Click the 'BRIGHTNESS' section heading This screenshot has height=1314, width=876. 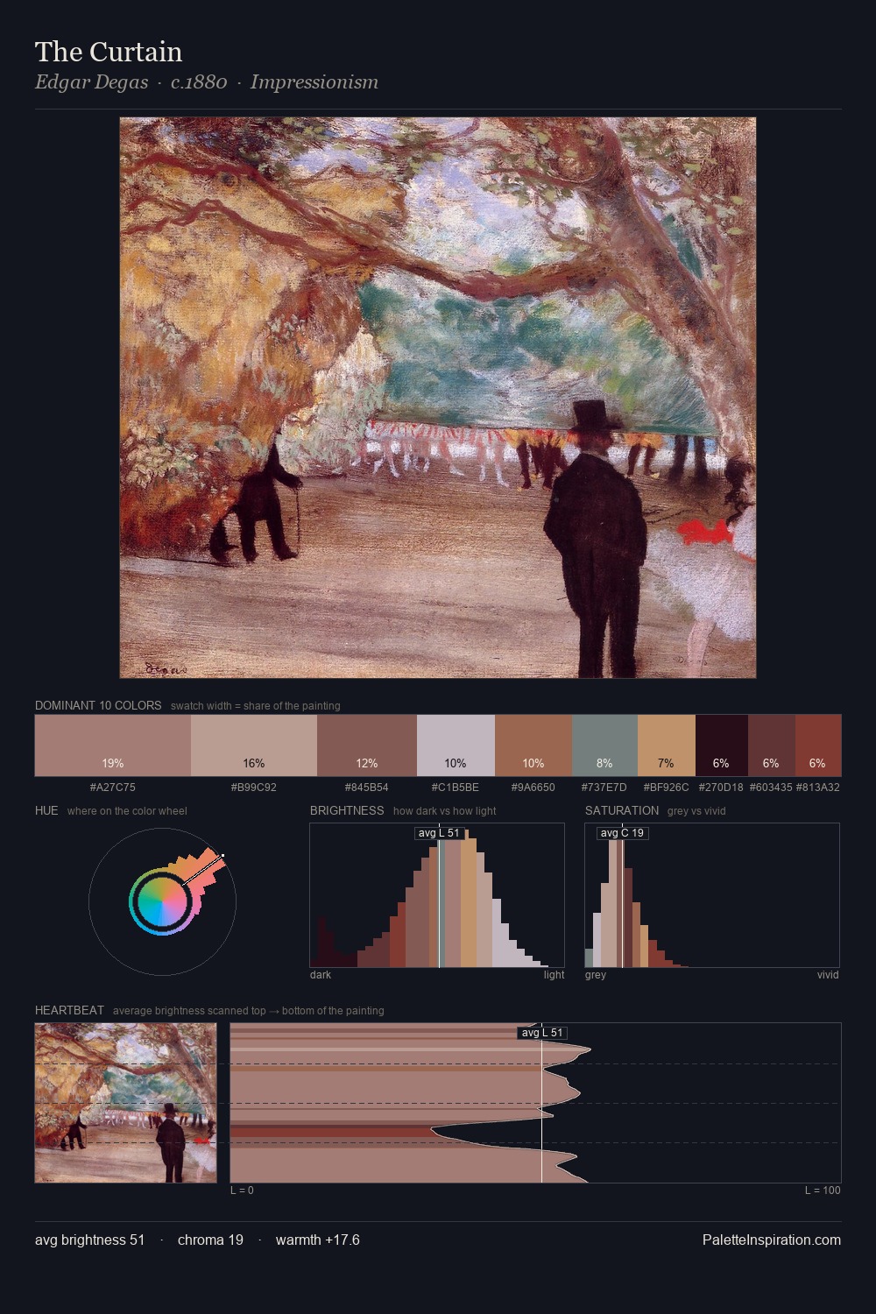tap(347, 810)
